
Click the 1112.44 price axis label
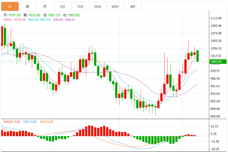[x=216, y=18]
